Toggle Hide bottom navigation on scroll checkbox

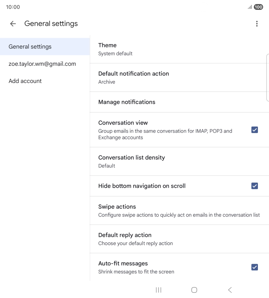click(x=254, y=186)
